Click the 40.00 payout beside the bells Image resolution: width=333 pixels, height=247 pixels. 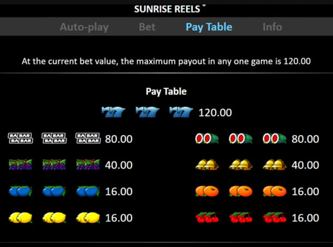(305, 165)
